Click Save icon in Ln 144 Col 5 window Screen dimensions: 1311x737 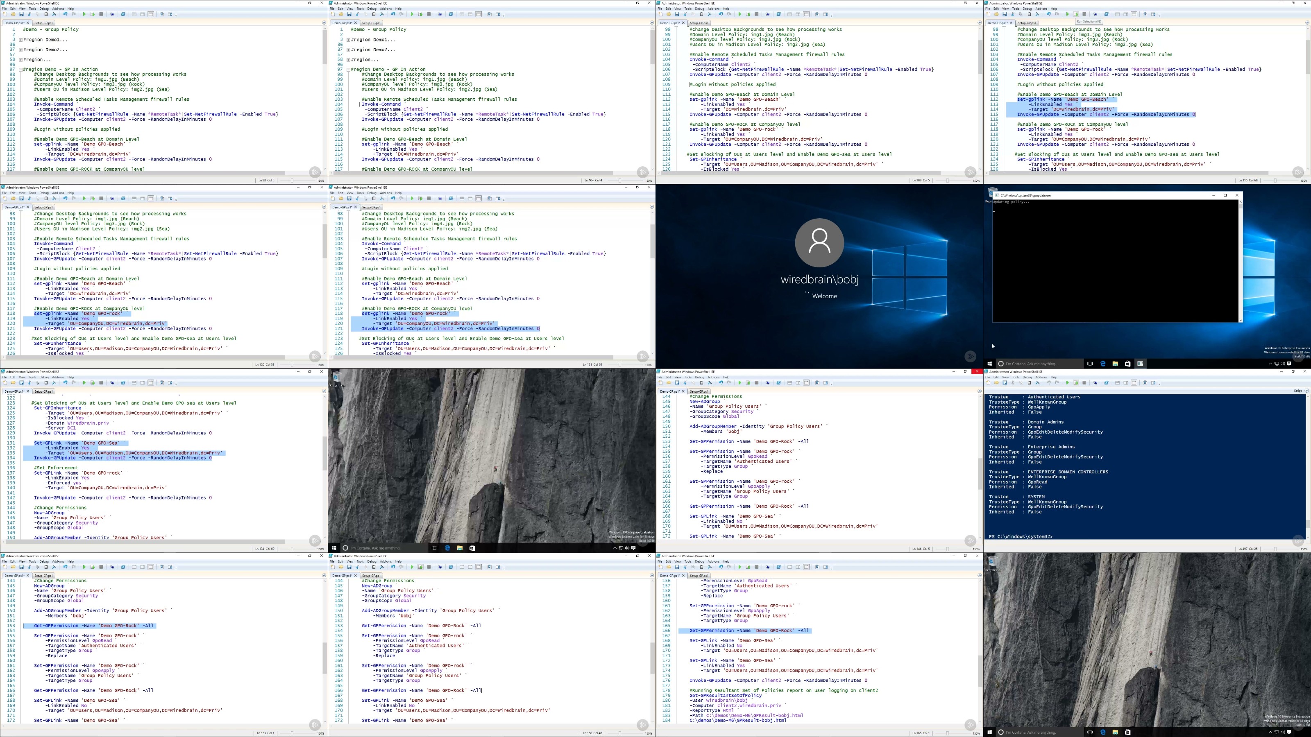(677, 382)
